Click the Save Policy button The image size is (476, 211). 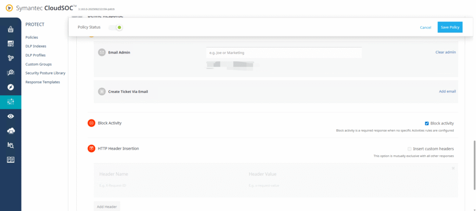[x=450, y=27]
